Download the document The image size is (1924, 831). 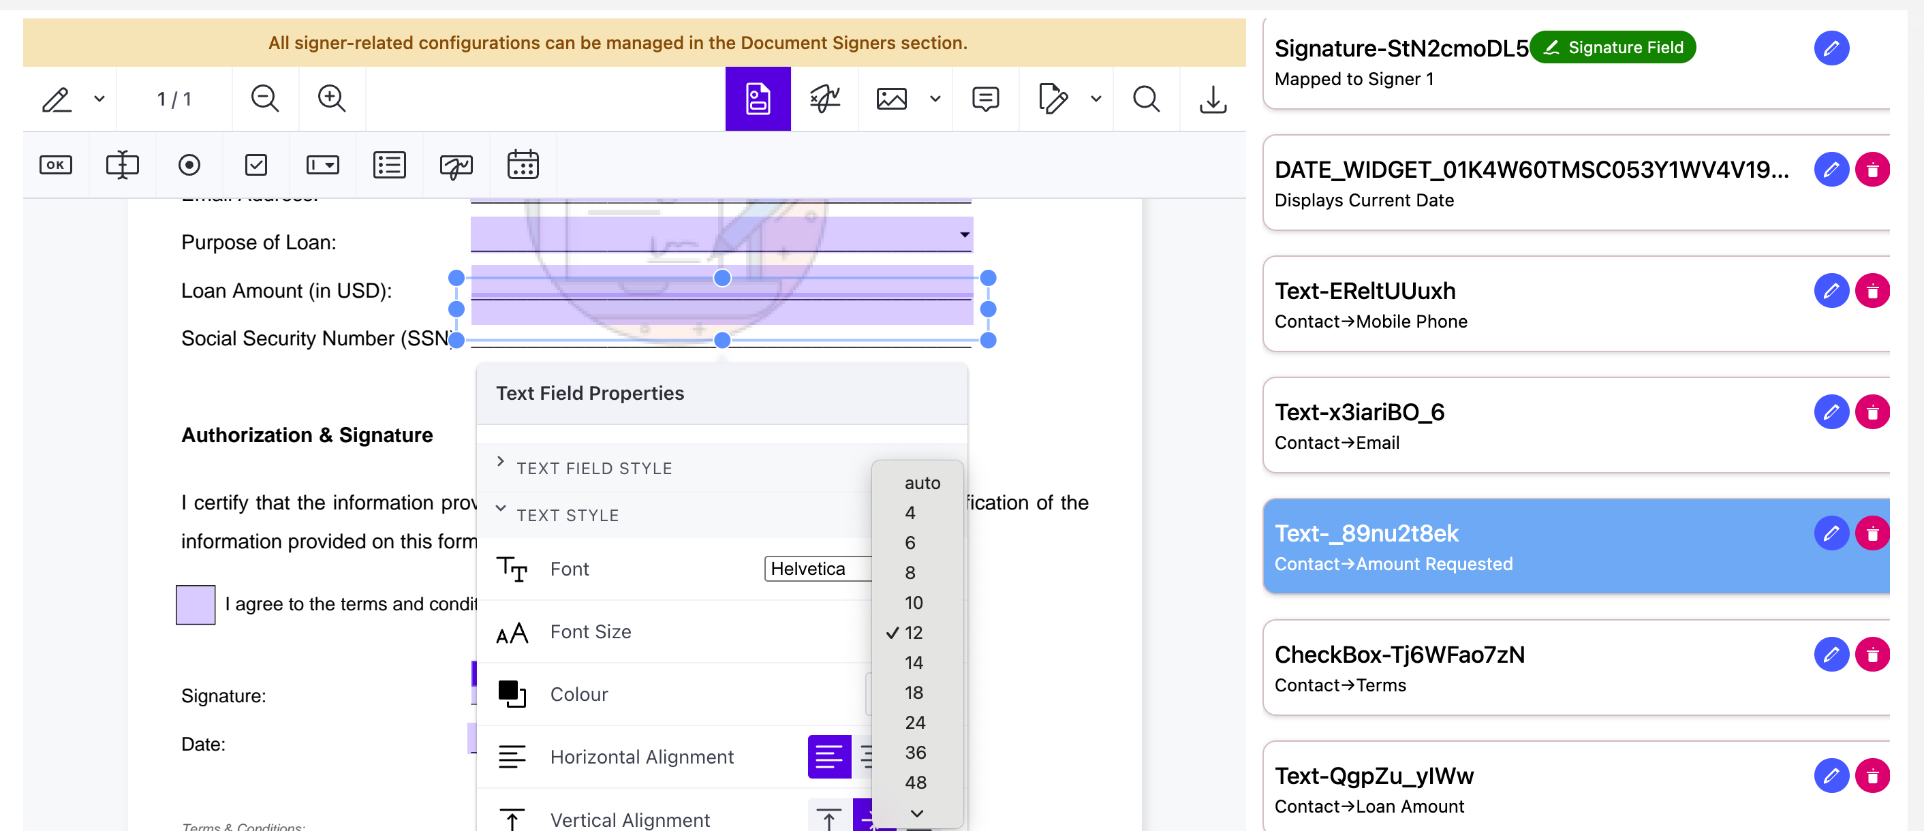point(1213,99)
